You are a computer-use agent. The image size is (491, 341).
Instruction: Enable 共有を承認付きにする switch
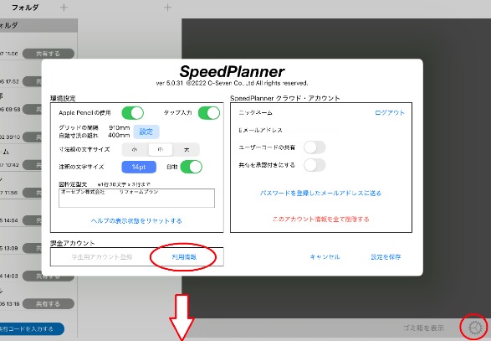[x=315, y=165]
